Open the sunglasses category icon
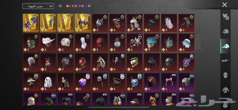Screen dimensions: 238x110 [x=225, y=61]
